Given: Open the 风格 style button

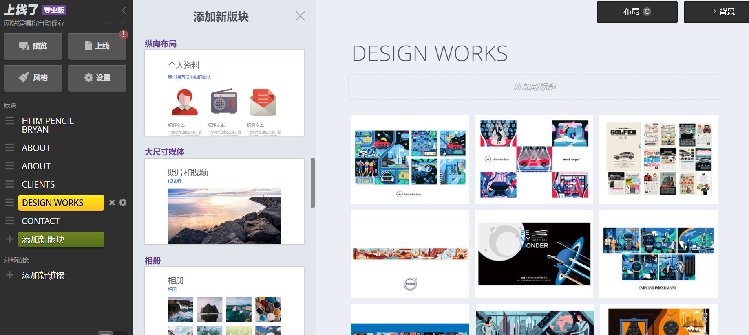Looking at the screenshot, I should 33,78.
